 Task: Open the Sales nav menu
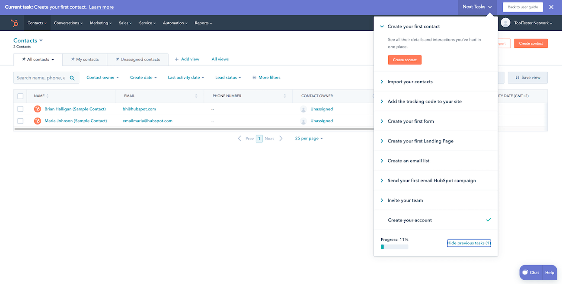125,23
